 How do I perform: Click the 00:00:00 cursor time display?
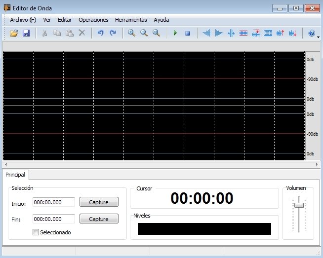pyautogui.click(x=202, y=198)
